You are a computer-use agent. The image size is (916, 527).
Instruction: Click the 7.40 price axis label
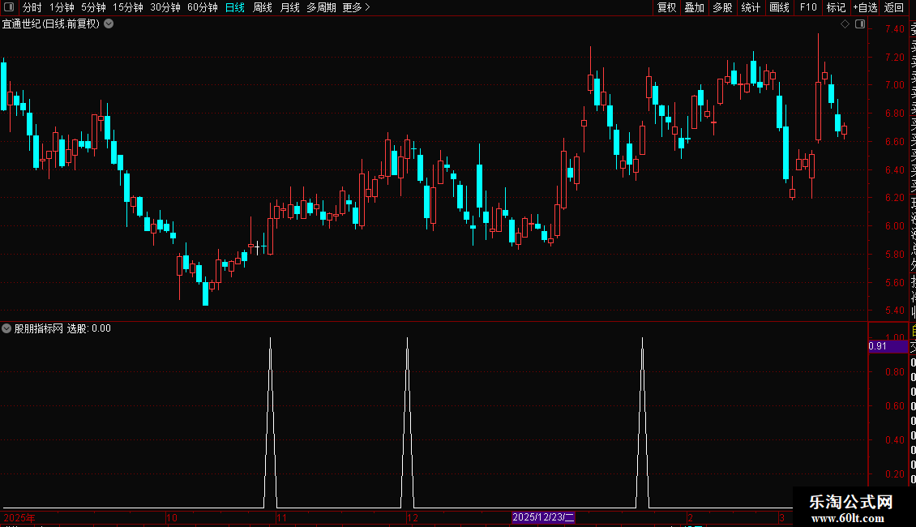click(894, 28)
